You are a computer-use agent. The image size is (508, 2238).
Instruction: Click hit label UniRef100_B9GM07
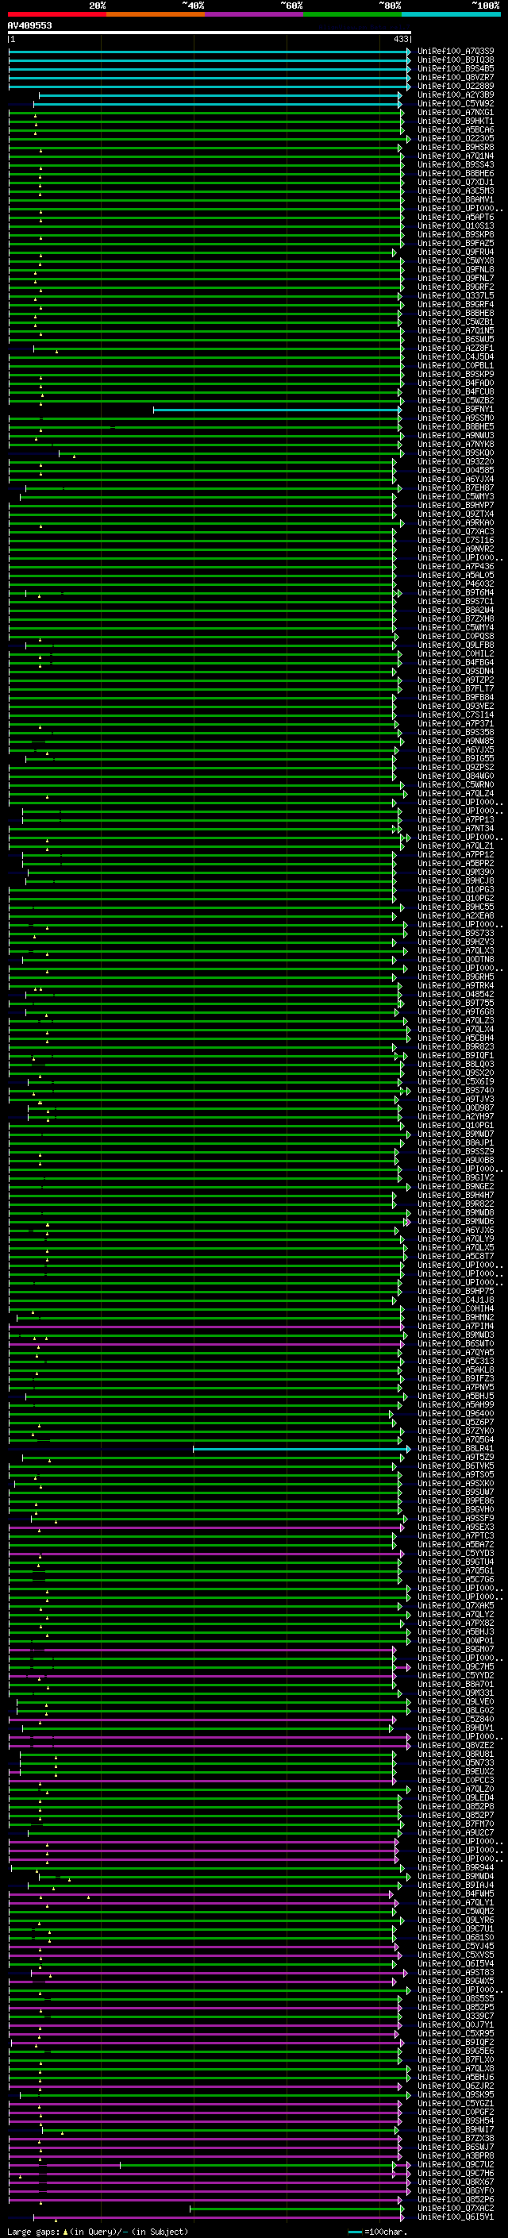[x=456, y=1649]
